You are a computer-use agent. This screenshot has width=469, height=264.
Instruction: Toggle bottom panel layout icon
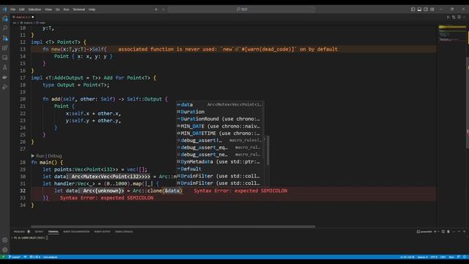pyautogui.click(x=419, y=10)
